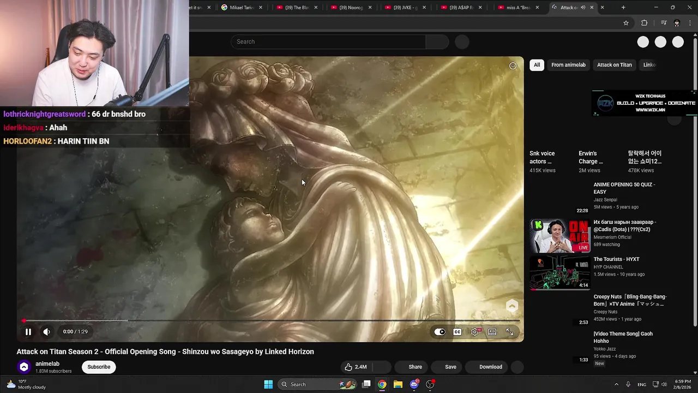Show hidden system tray icons
Screen dimensions: 698x393
pos(616,384)
